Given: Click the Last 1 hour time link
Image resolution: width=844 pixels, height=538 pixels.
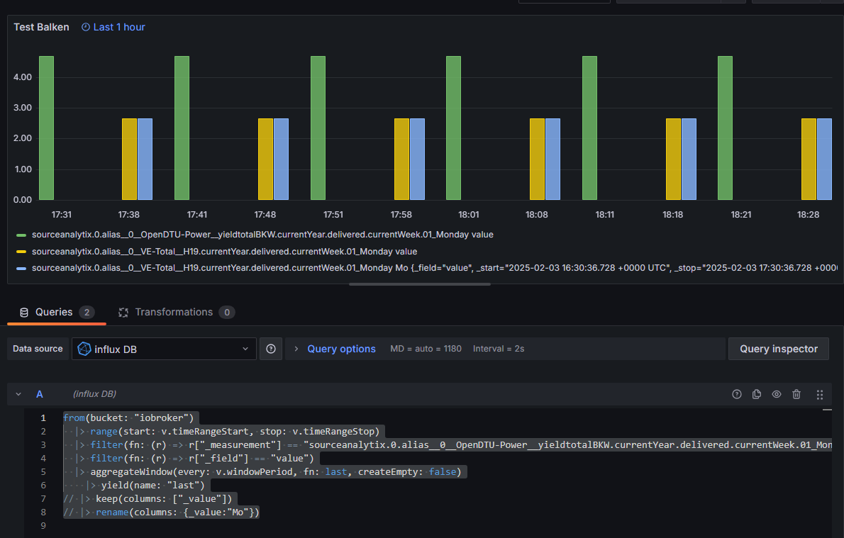Looking at the screenshot, I should click(119, 27).
